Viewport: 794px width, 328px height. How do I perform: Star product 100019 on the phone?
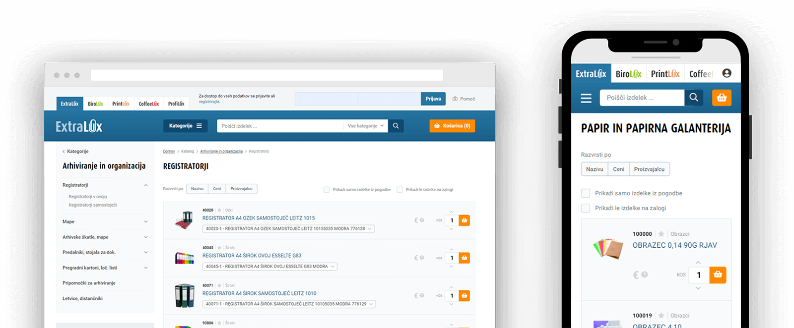(661, 316)
